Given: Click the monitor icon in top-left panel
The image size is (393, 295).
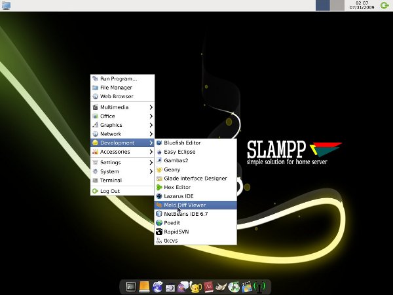Looking at the screenshot, I should (6, 5).
